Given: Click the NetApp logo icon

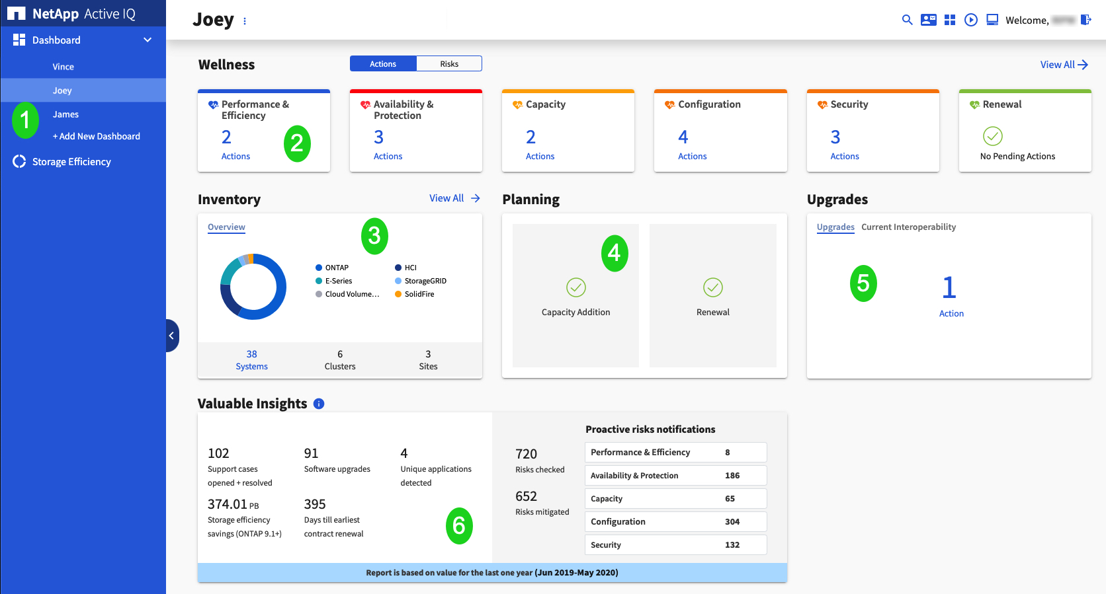Looking at the screenshot, I should tap(17, 13).
